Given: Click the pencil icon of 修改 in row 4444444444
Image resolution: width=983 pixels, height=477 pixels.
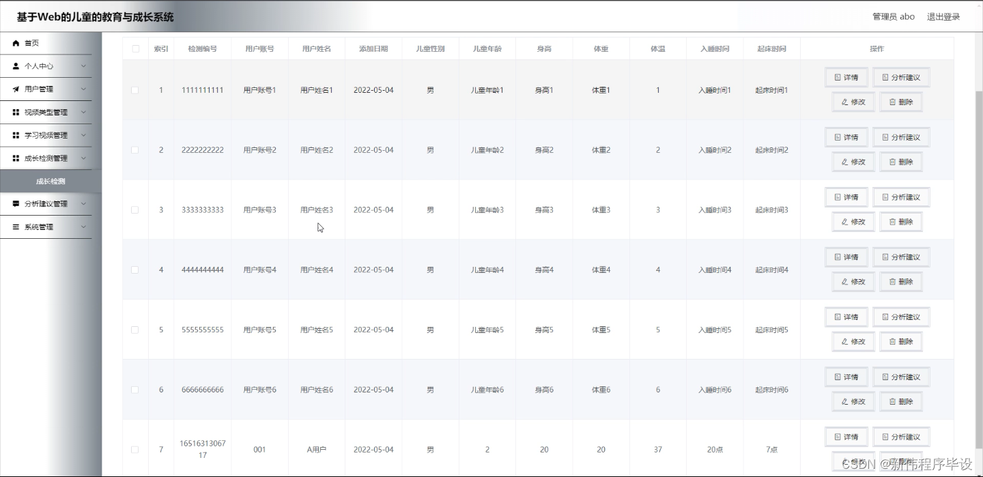Looking at the screenshot, I should 845,282.
